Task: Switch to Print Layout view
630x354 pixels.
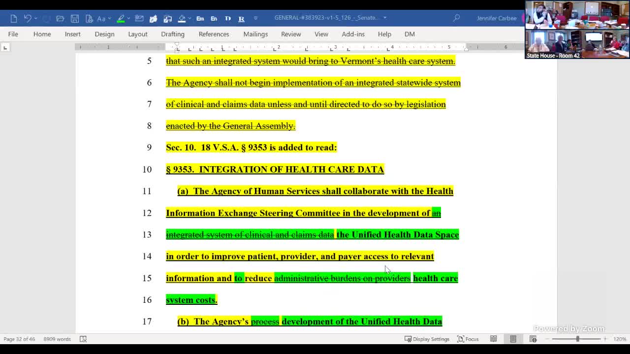Action: click(513, 339)
